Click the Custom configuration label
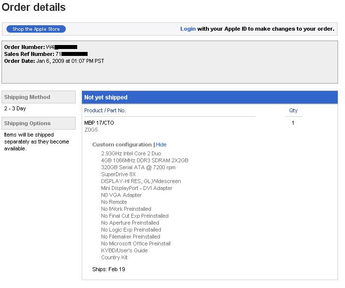This screenshot has width=345, height=288. [x=122, y=144]
